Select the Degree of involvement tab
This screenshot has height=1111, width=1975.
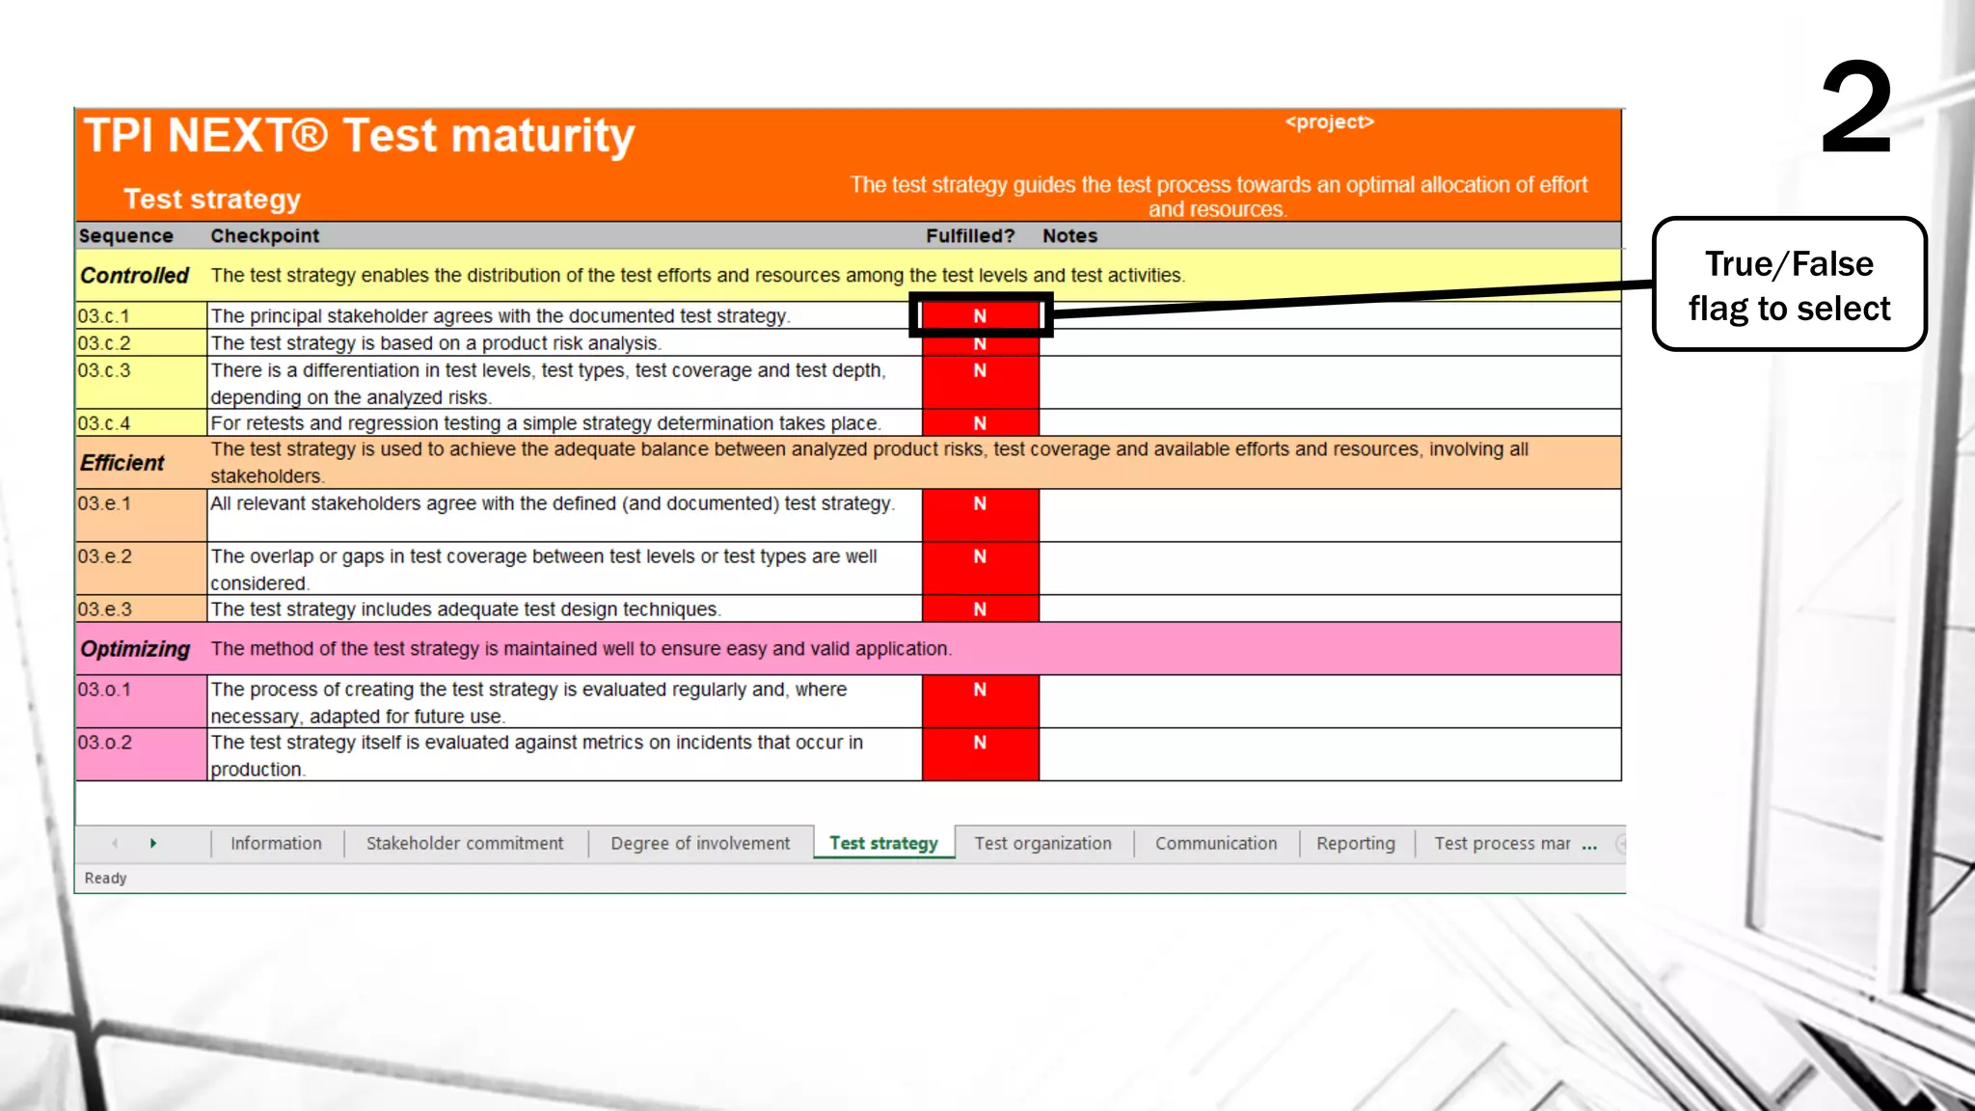(699, 844)
